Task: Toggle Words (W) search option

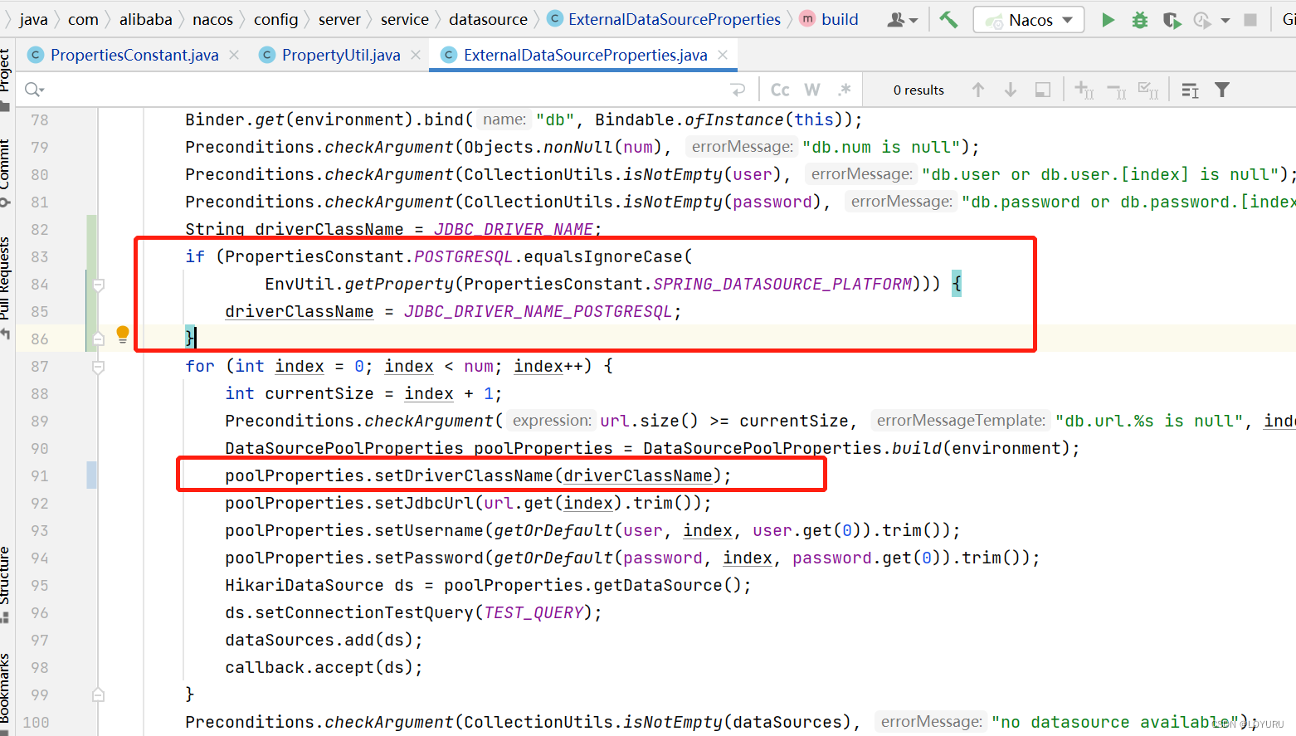Action: tap(812, 90)
